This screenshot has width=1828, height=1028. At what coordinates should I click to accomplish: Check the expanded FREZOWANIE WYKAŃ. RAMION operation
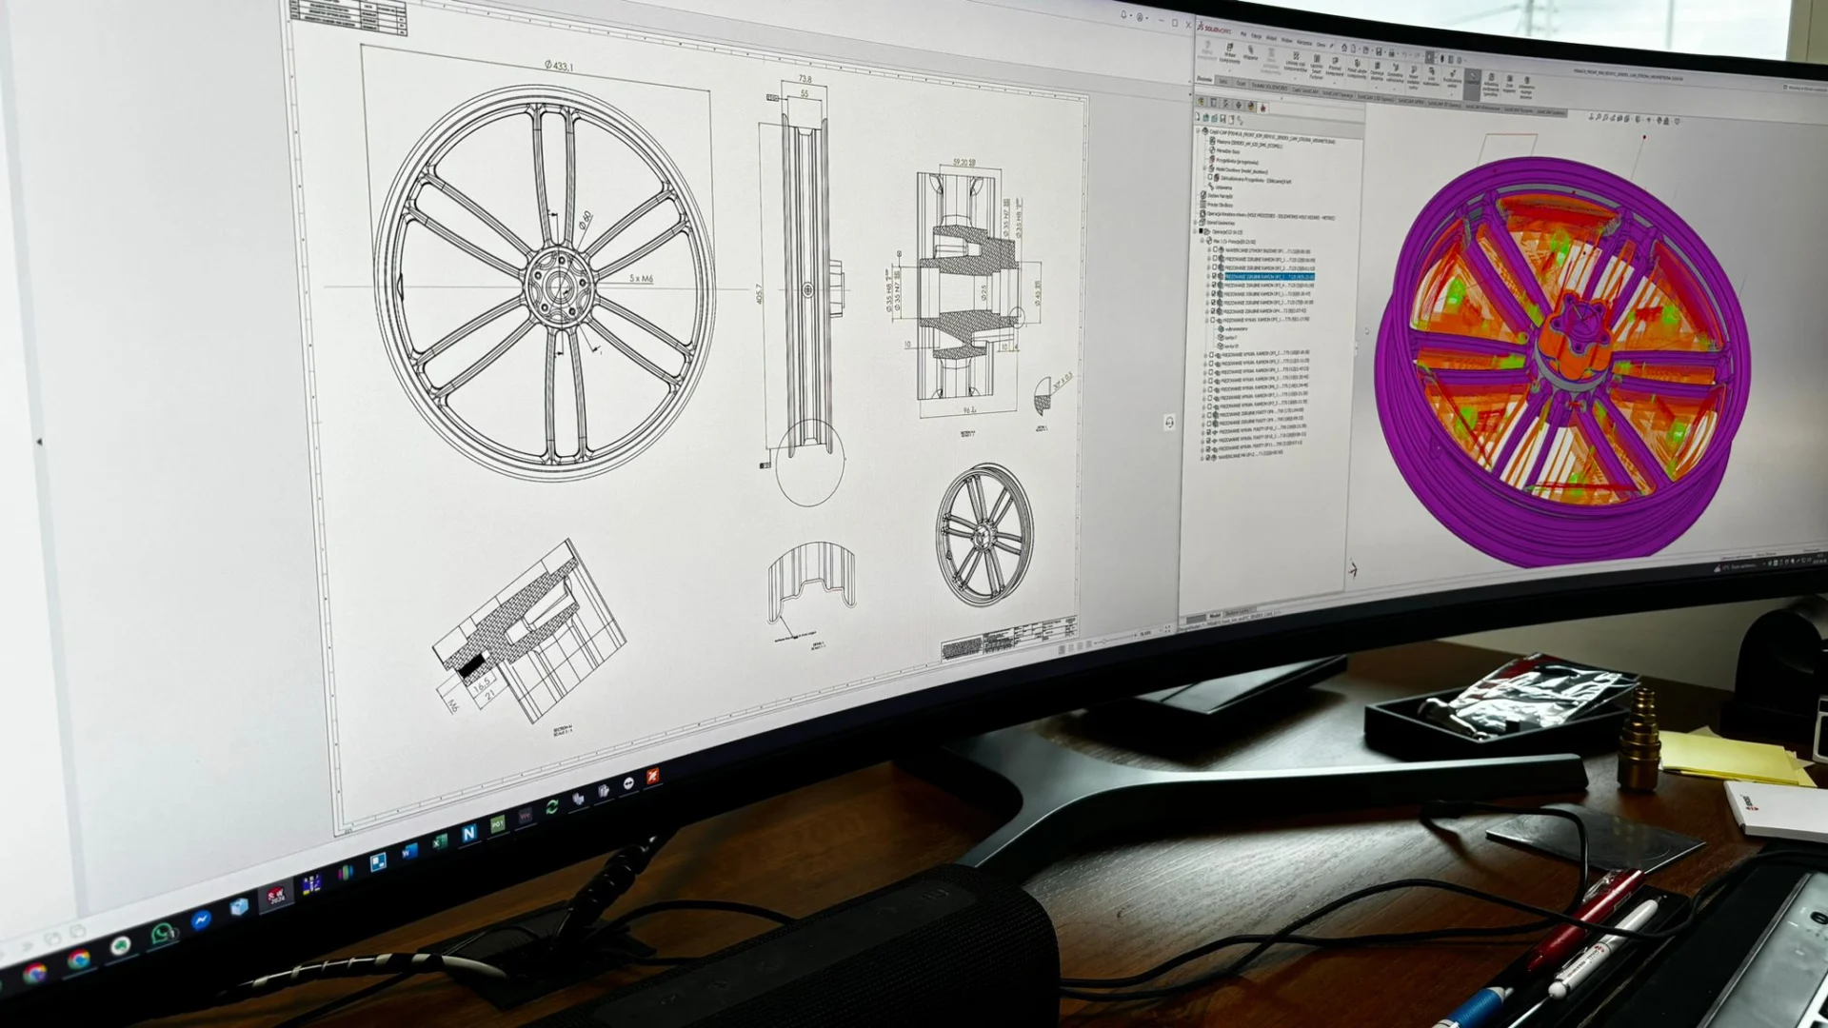(x=1212, y=320)
